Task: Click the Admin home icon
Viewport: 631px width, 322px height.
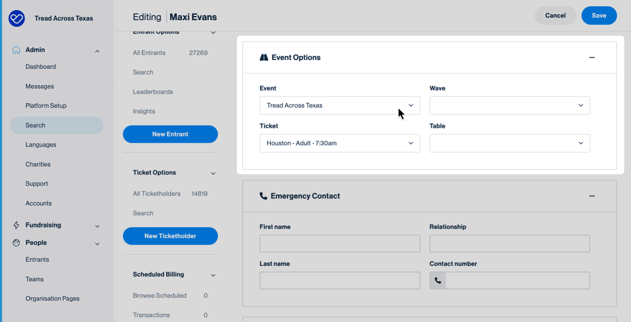Action: click(x=16, y=50)
